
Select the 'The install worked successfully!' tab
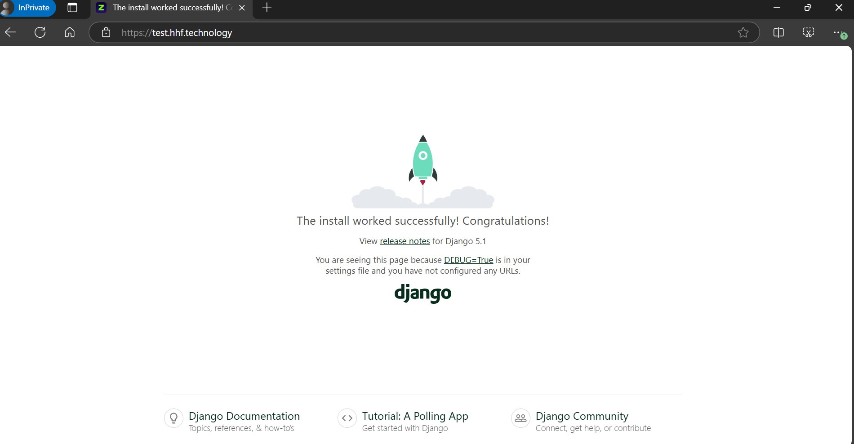[171, 8]
